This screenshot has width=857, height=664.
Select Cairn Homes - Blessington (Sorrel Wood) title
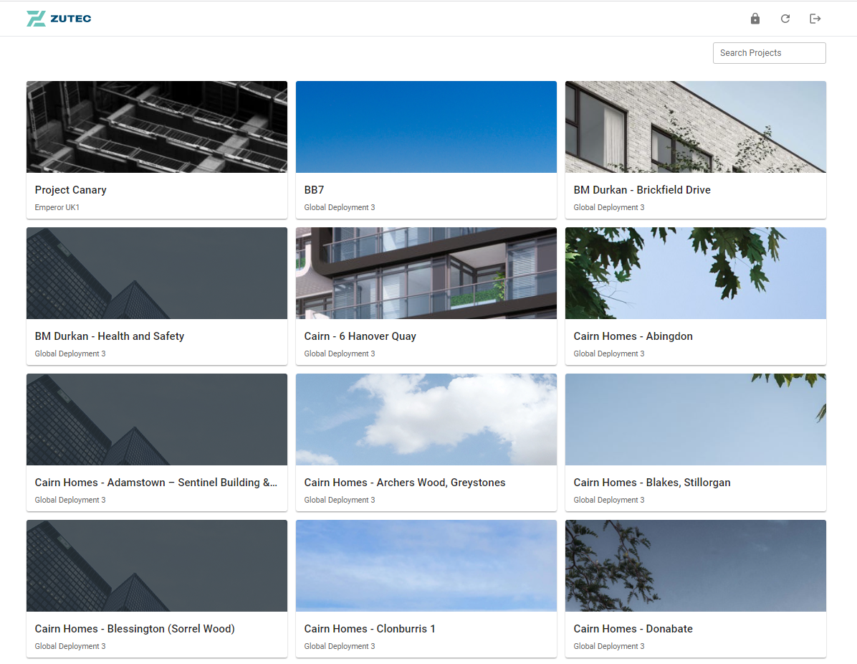click(x=135, y=629)
